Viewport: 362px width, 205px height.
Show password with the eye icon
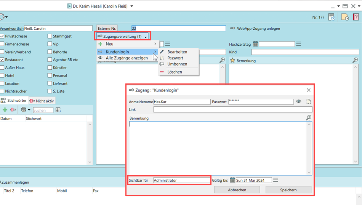coord(299,102)
